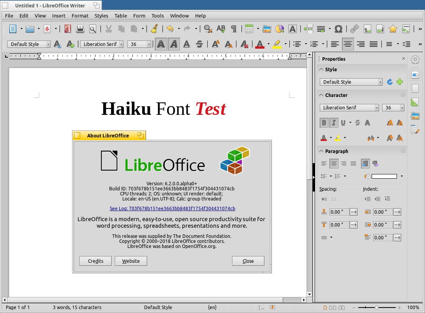Toggle Italic in formatting toolbar
425x313 pixels.
point(174,44)
